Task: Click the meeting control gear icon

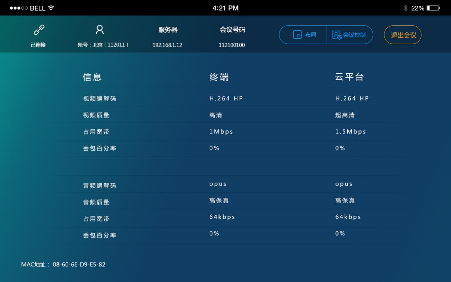Action: tap(336, 35)
